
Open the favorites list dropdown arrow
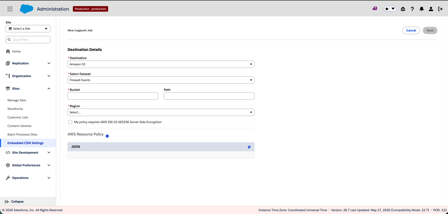[x=393, y=9]
